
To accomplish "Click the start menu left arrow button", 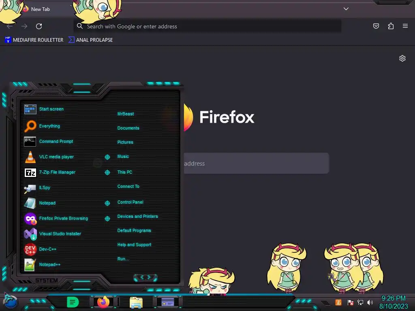I will coord(141,277).
